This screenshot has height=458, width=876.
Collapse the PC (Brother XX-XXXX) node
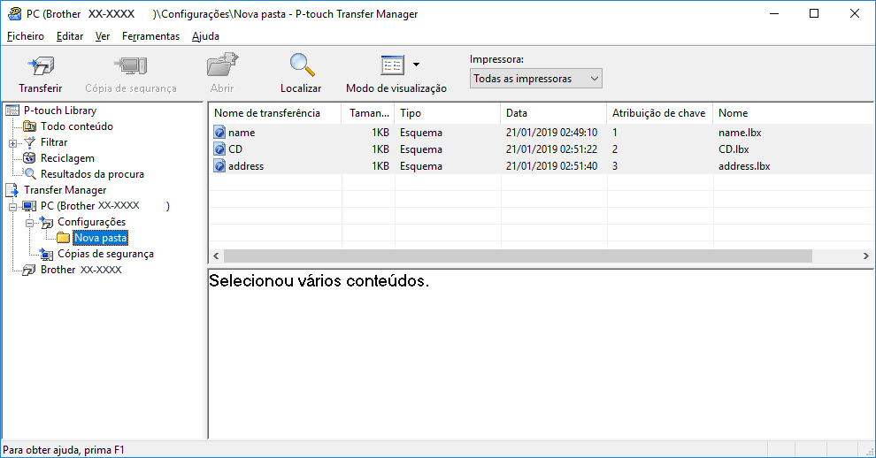click(13, 207)
